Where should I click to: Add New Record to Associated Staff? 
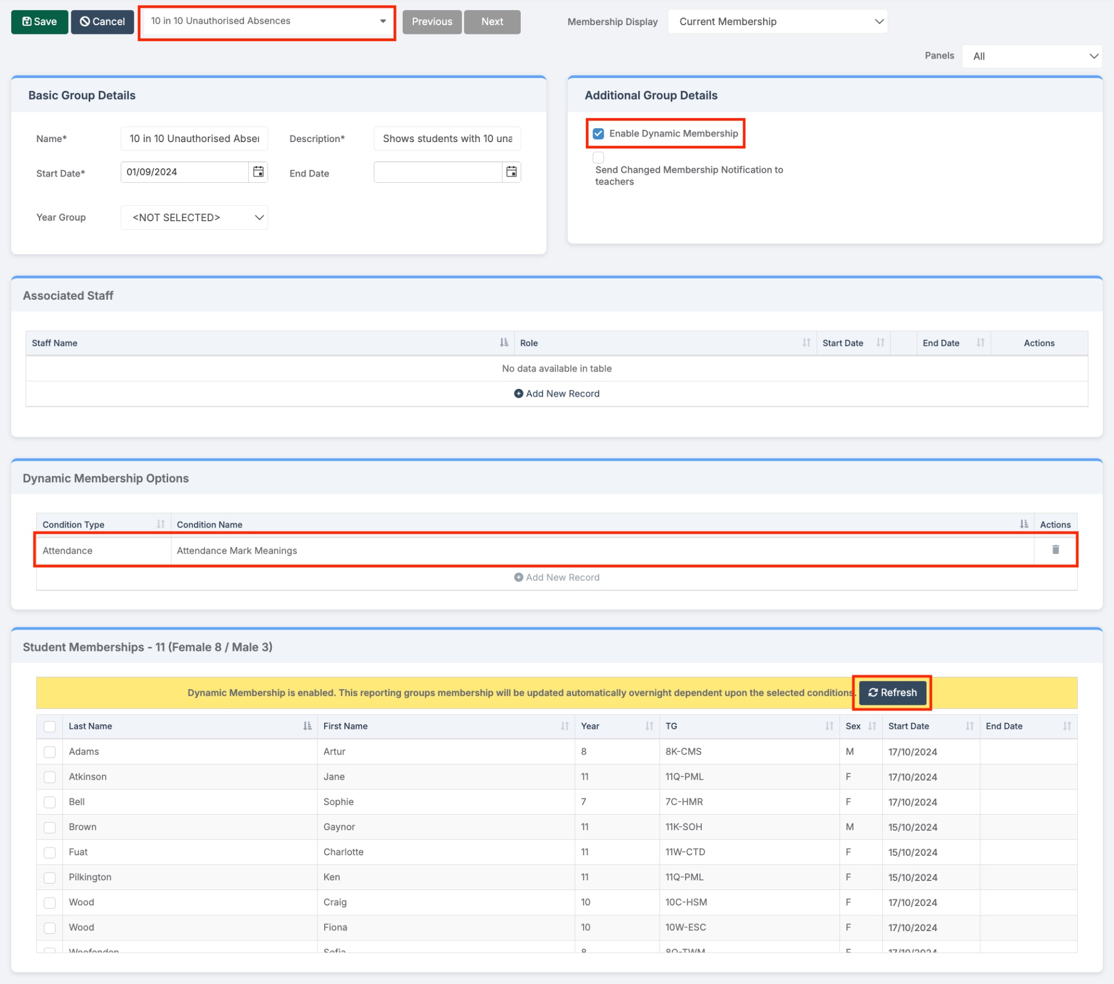coord(556,393)
